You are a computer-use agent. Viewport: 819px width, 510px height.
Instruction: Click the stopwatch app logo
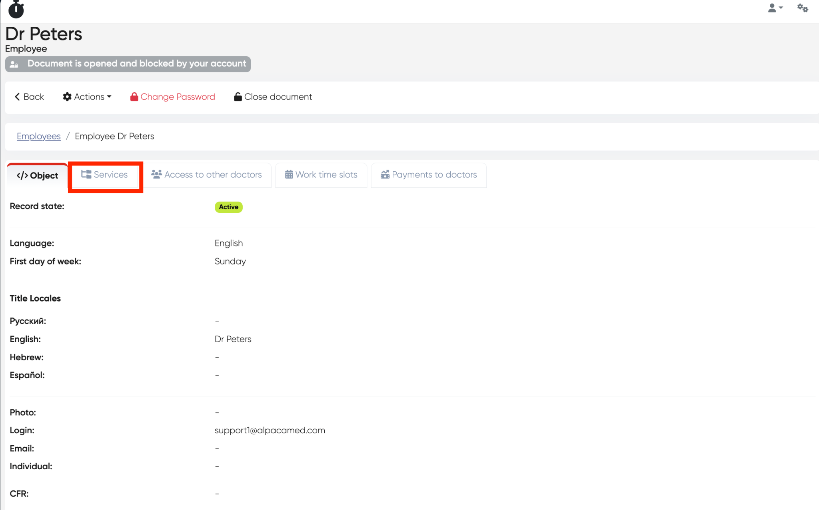pyautogui.click(x=16, y=9)
